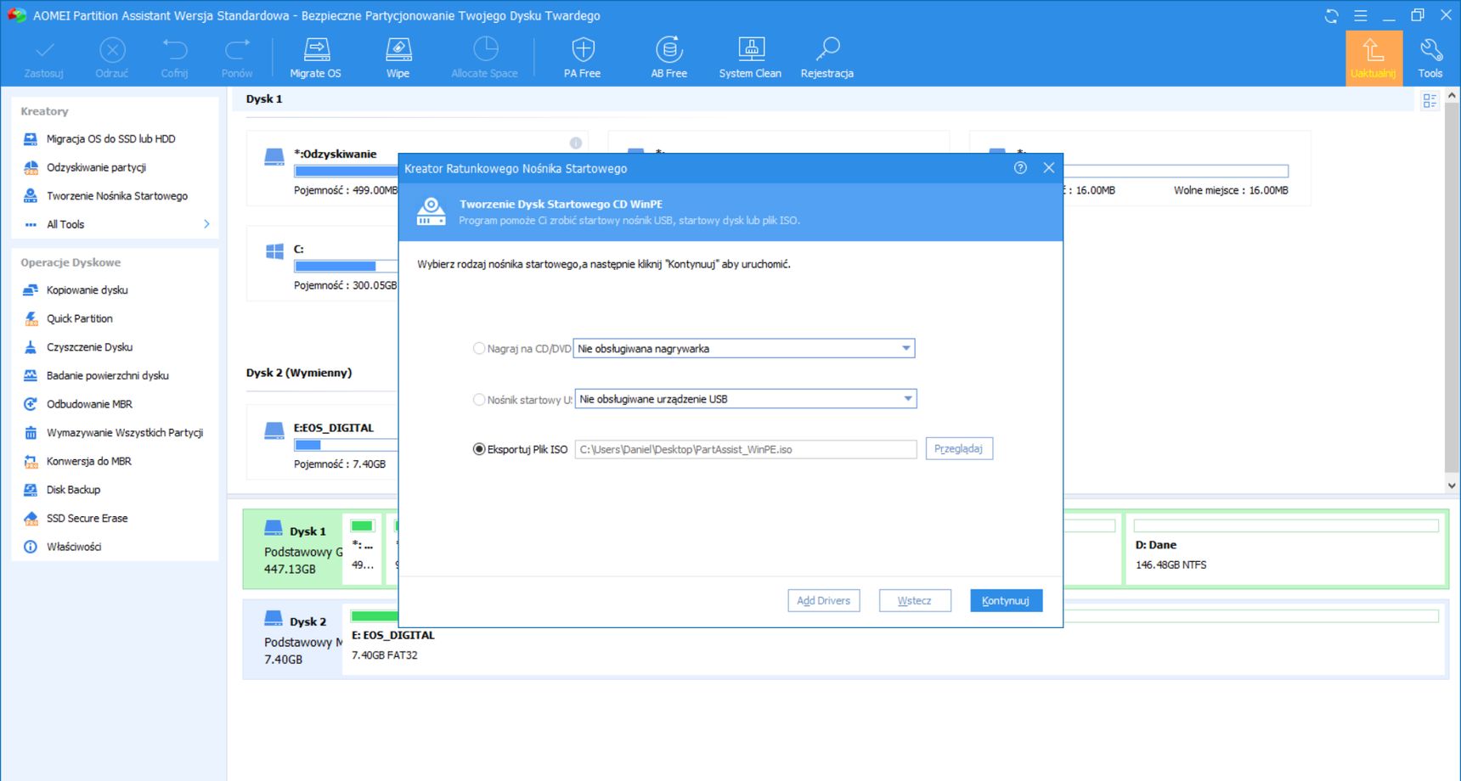1461x781 pixels.
Task: Click the Add Drivers button
Action: [824, 600]
